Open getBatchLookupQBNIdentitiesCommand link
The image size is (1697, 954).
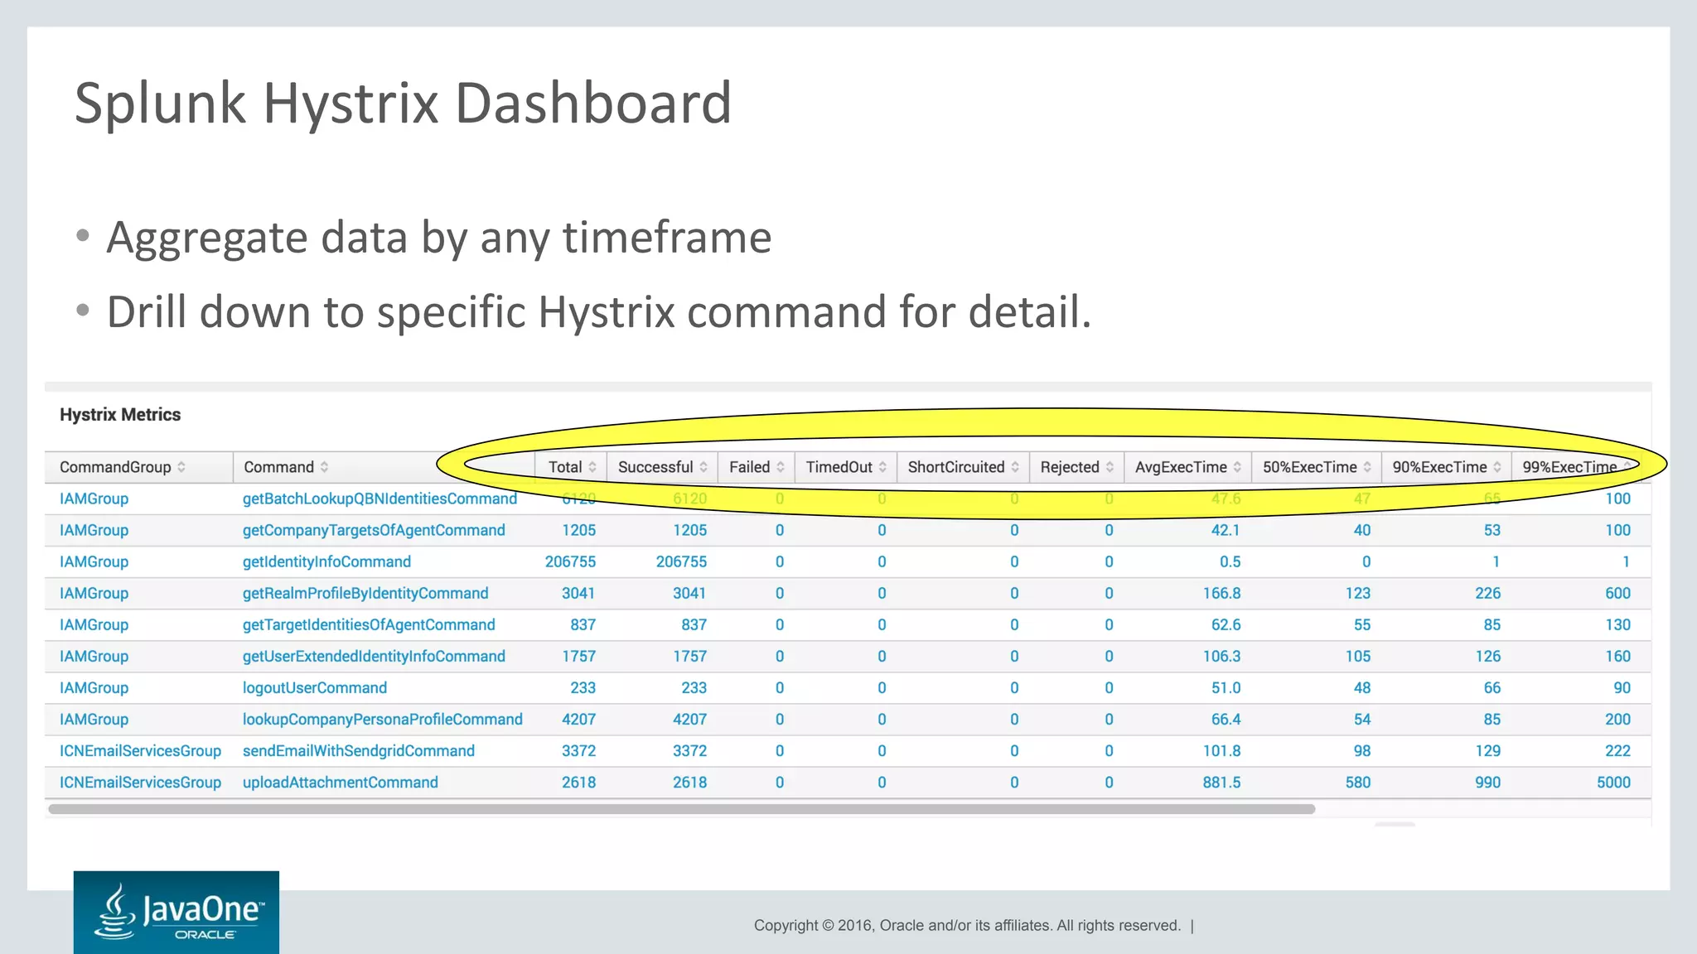380,499
